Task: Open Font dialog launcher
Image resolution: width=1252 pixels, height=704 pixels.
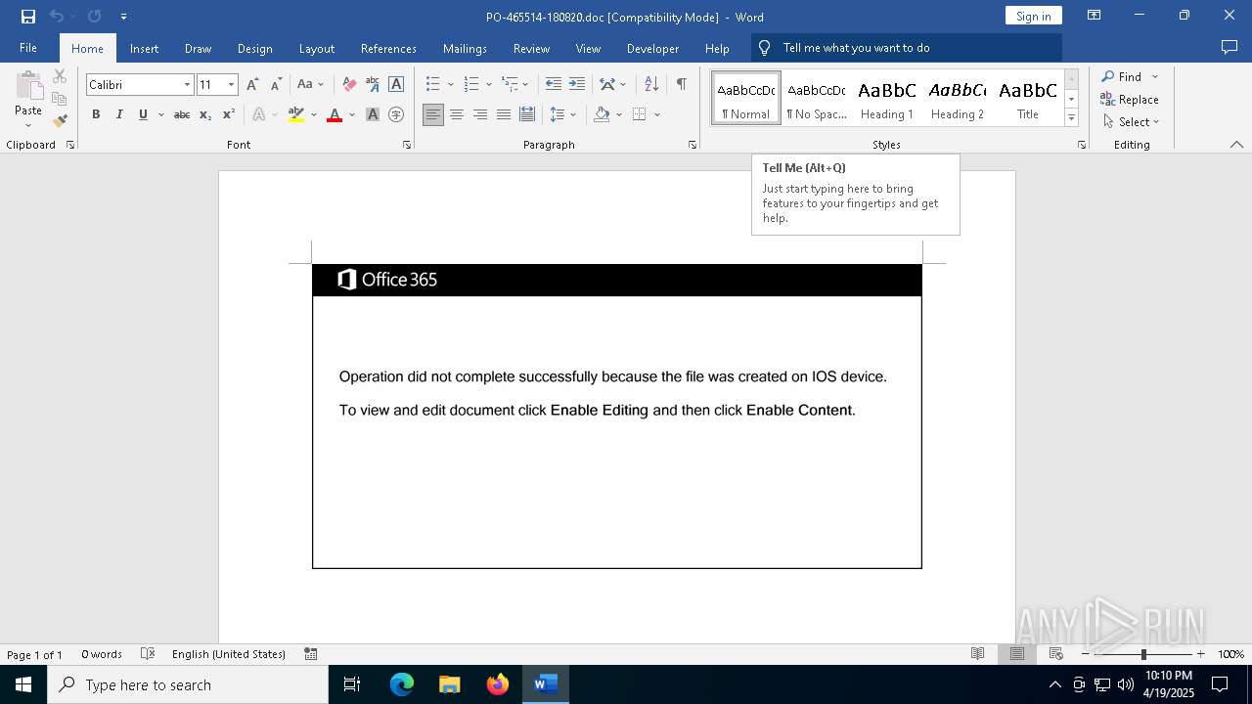Action: 407,145
